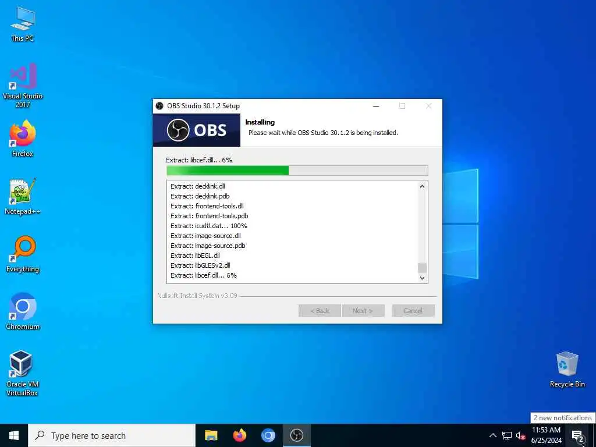Open the network status tray icon
The height and width of the screenshot is (447, 596).
pos(507,435)
